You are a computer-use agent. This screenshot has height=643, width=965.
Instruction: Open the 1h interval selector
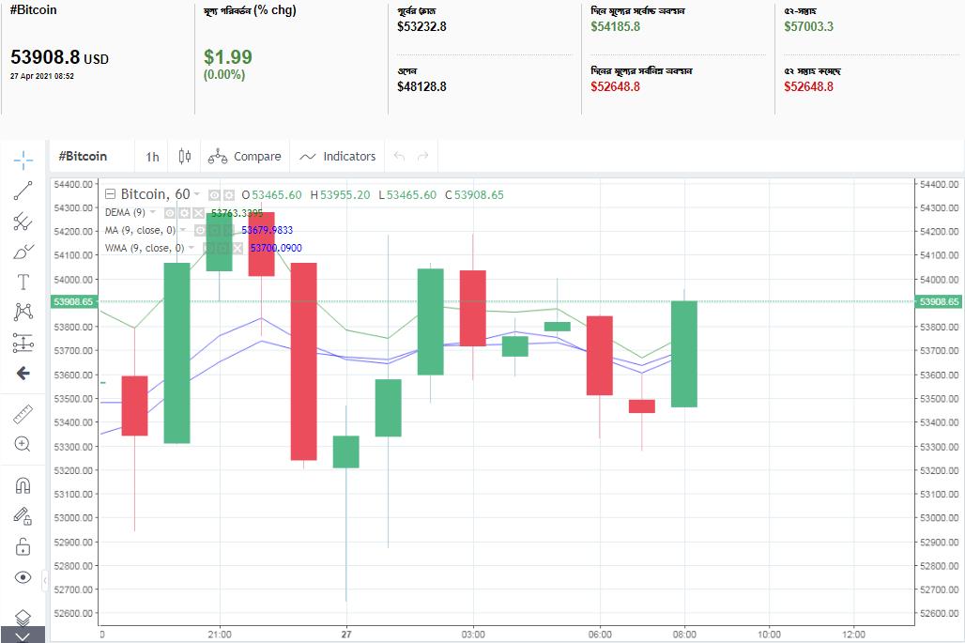(152, 157)
